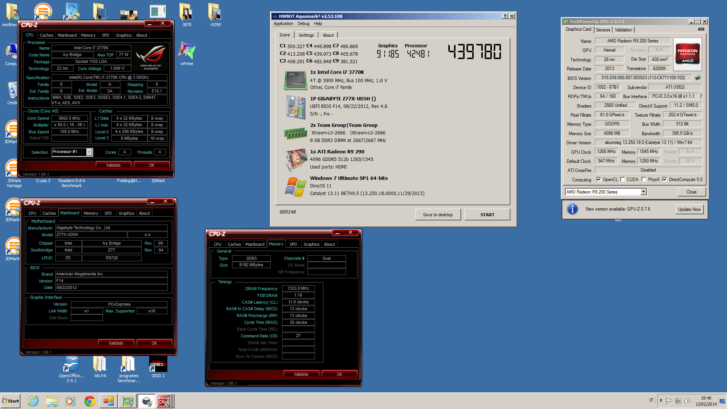Click the network tray icon
Image resolution: width=727 pixels, height=409 pixels.
678,401
